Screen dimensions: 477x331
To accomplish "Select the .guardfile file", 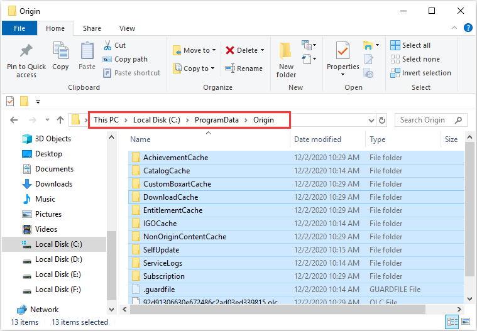I will point(296,290).
